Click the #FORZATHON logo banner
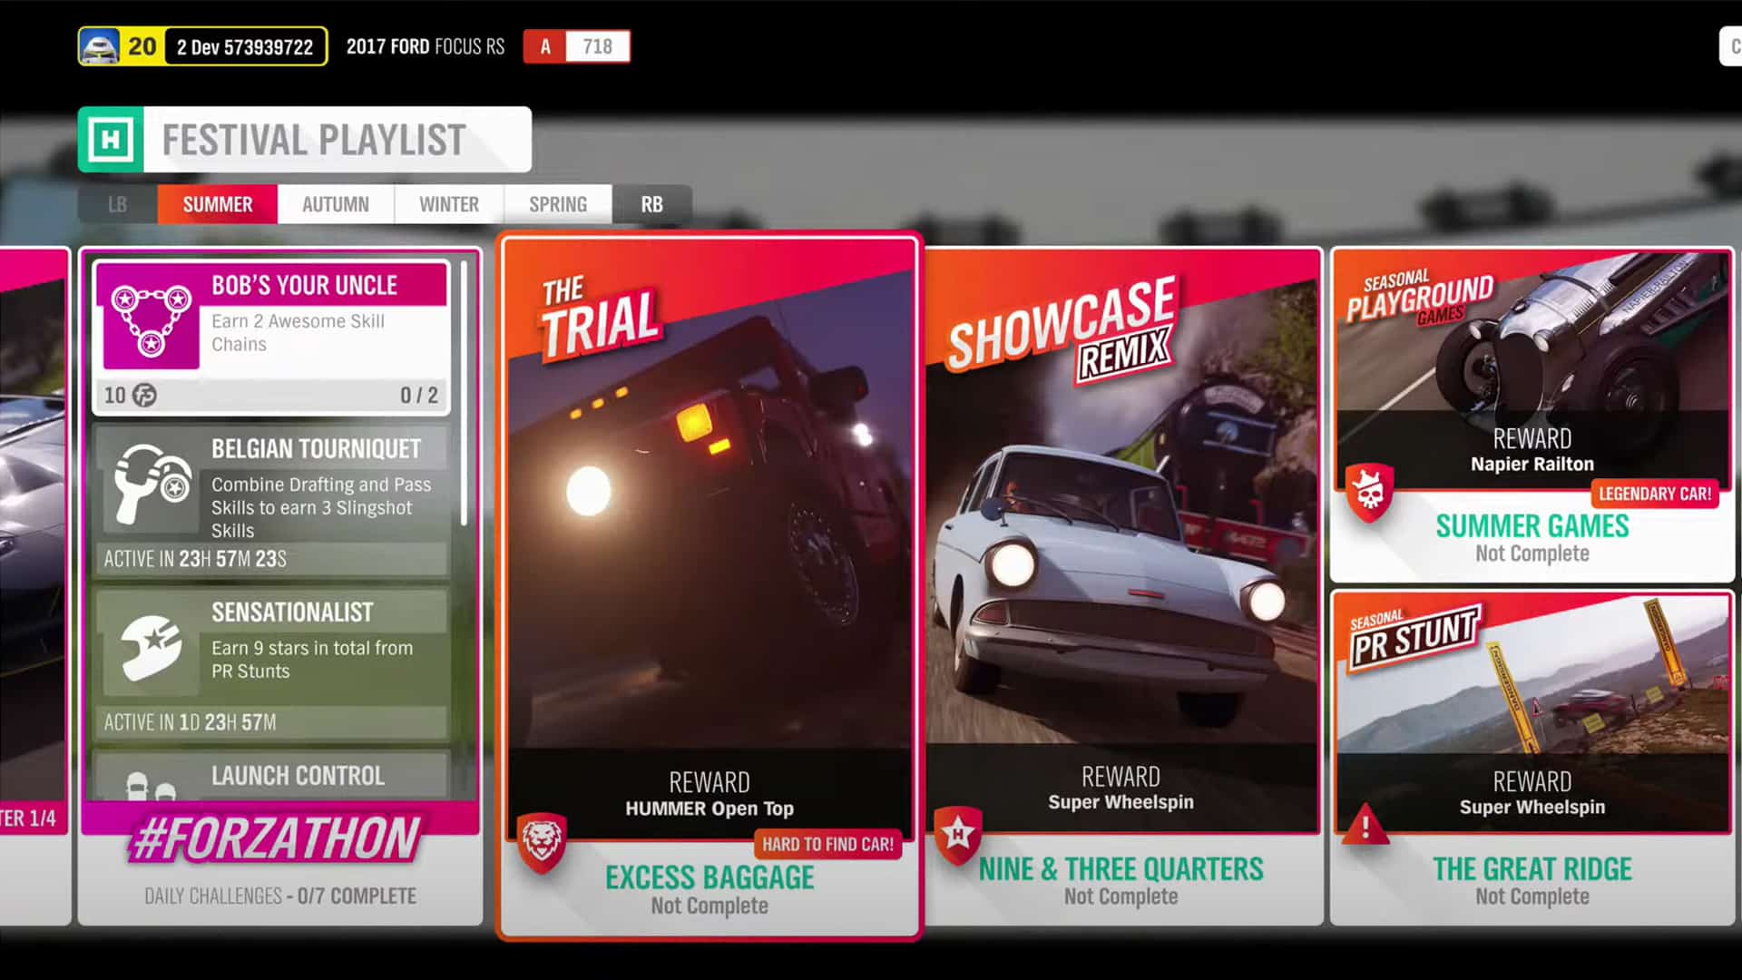 [x=277, y=838]
